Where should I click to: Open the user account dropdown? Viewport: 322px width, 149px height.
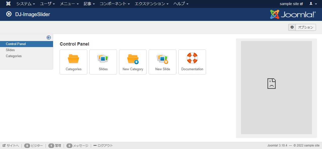click(x=313, y=4)
